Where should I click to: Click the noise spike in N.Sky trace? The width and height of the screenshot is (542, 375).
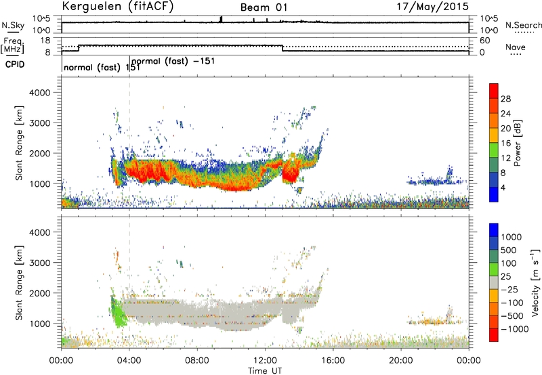(222, 20)
